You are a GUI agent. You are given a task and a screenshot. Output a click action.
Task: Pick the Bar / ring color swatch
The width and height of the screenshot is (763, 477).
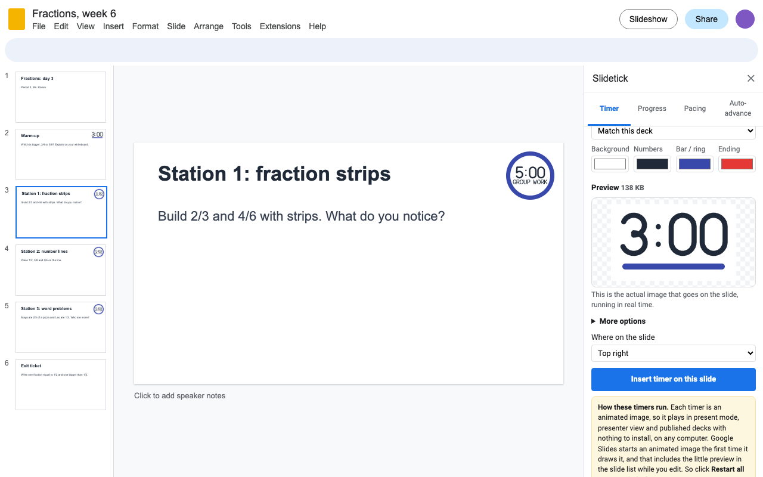pos(694,164)
